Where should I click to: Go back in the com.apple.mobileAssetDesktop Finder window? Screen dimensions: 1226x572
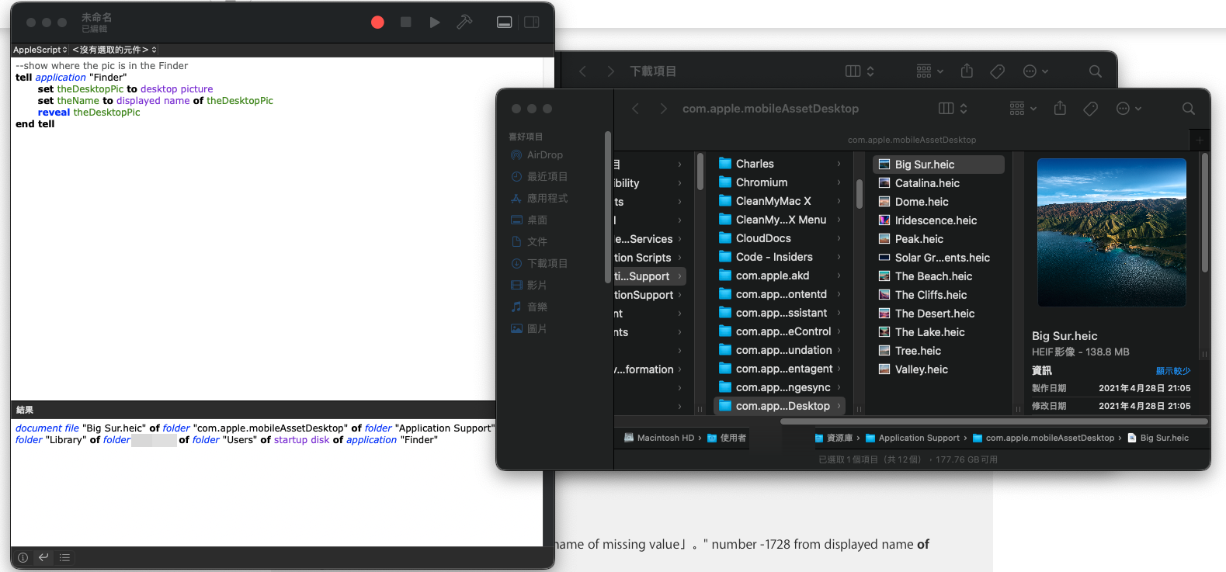(x=635, y=109)
